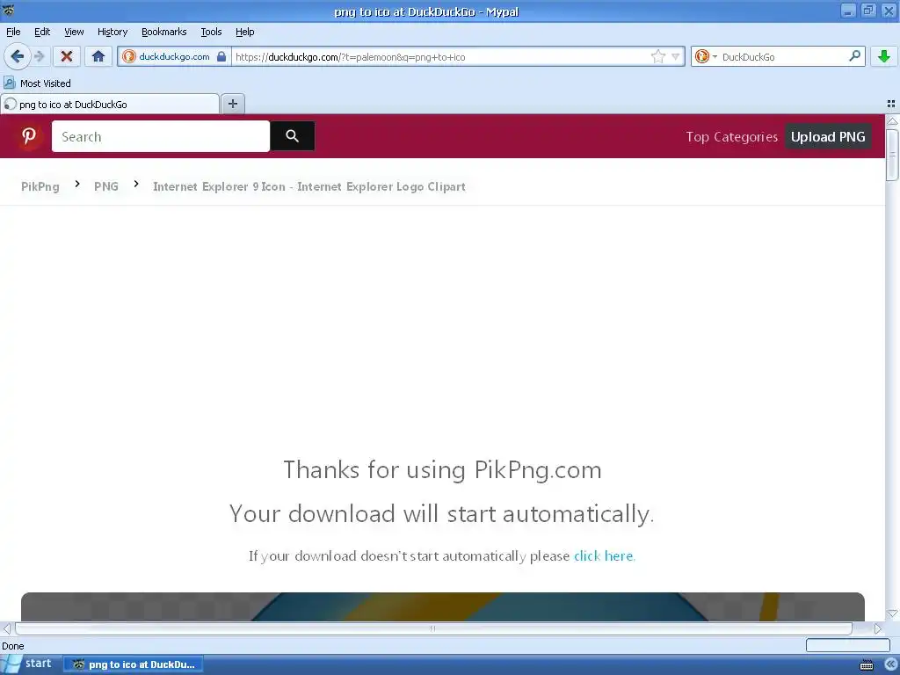
Task: Click the Mypal raccoon title bar icon
Action: (x=8, y=10)
